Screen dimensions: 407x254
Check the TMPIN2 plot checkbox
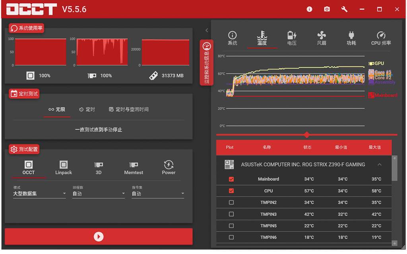point(231,202)
